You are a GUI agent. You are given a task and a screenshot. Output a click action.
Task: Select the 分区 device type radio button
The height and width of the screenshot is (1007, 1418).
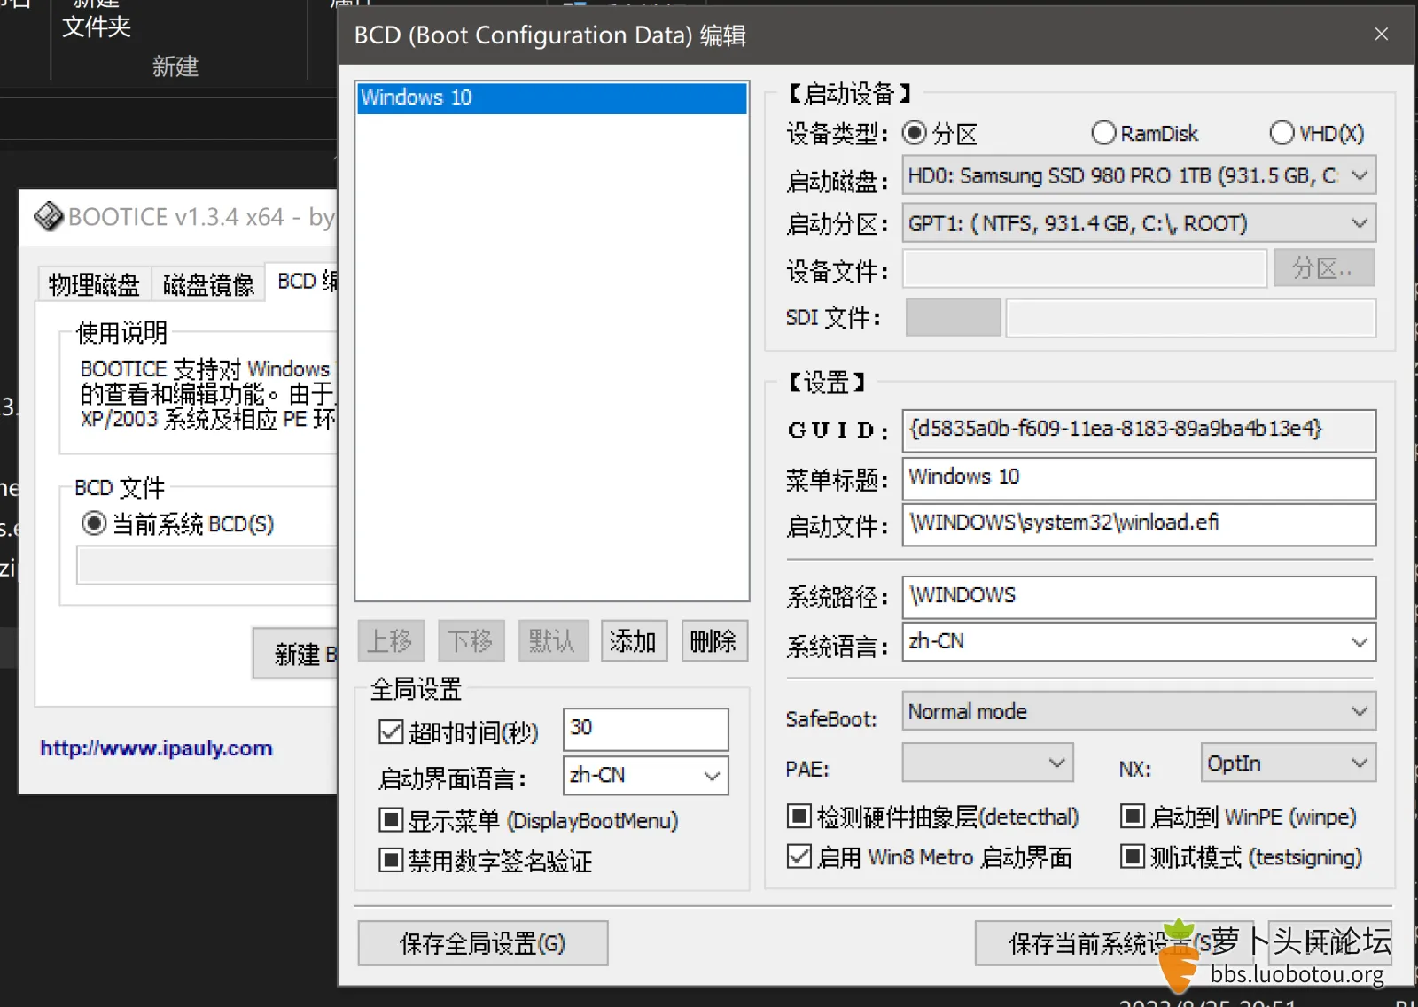[x=914, y=133]
